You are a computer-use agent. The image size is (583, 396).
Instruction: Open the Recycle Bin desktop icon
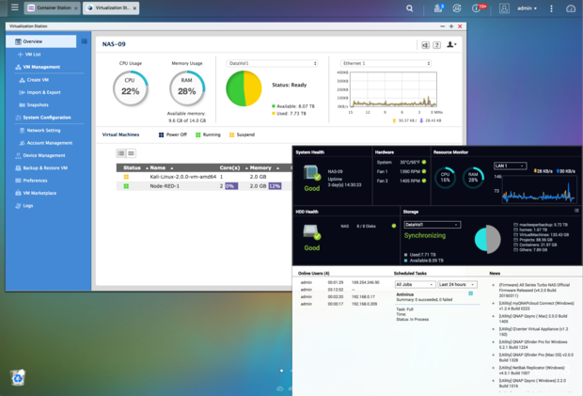18,378
